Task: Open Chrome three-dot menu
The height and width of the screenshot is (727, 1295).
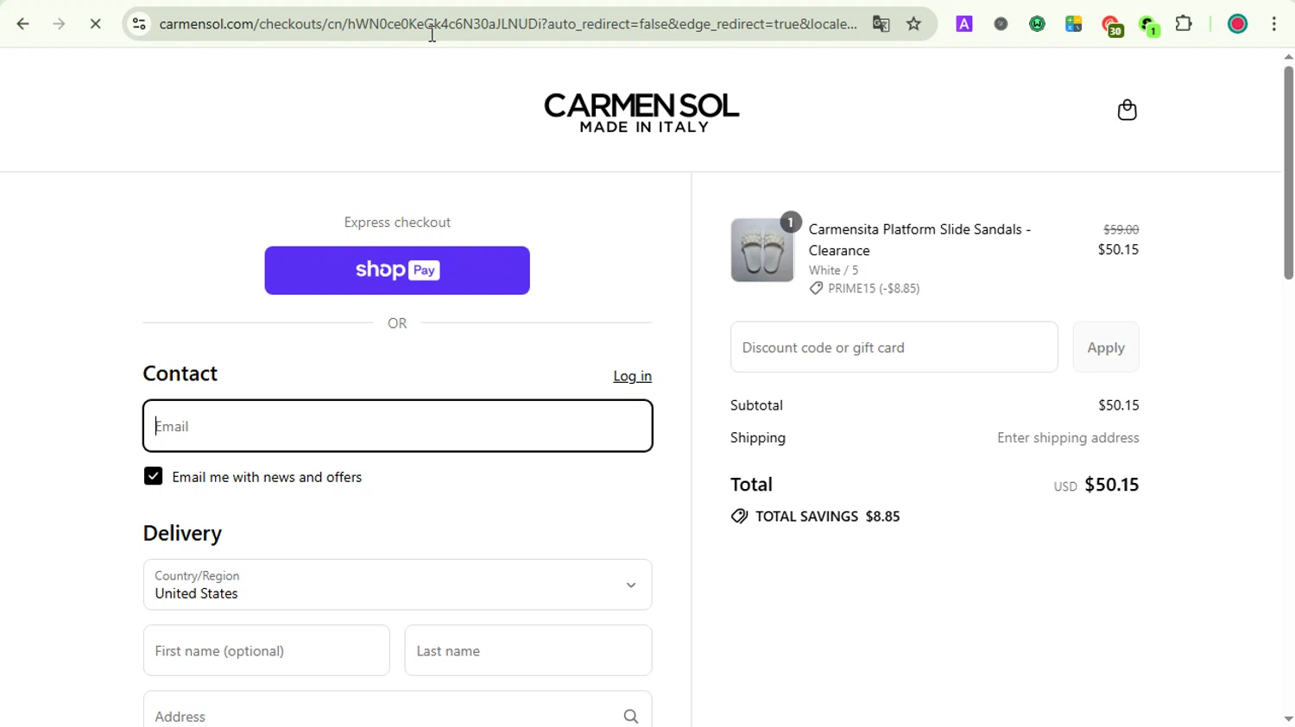Action: pyautogui.click(x=1274, y=24)
